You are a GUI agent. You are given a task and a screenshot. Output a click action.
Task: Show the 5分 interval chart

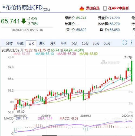click(x=74, y=43)
